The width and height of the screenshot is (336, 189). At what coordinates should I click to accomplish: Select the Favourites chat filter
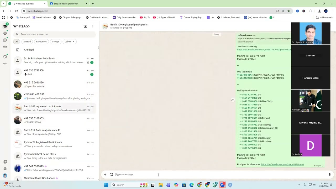coord(41,41)
